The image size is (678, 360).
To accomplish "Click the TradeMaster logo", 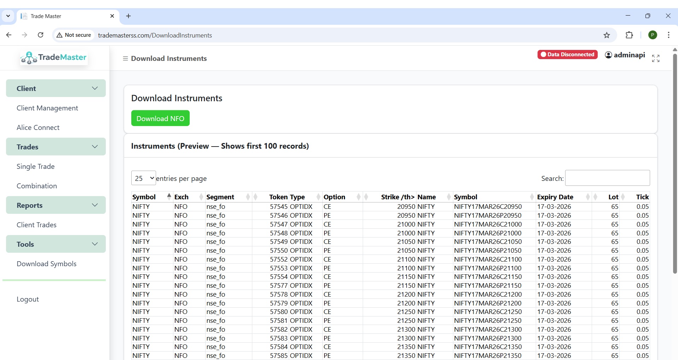I will pos(54,58).
